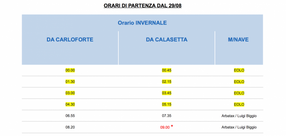Click EOLO in the 00.00 row
Screen dimensions: 286x136
[x=239, y=70]
